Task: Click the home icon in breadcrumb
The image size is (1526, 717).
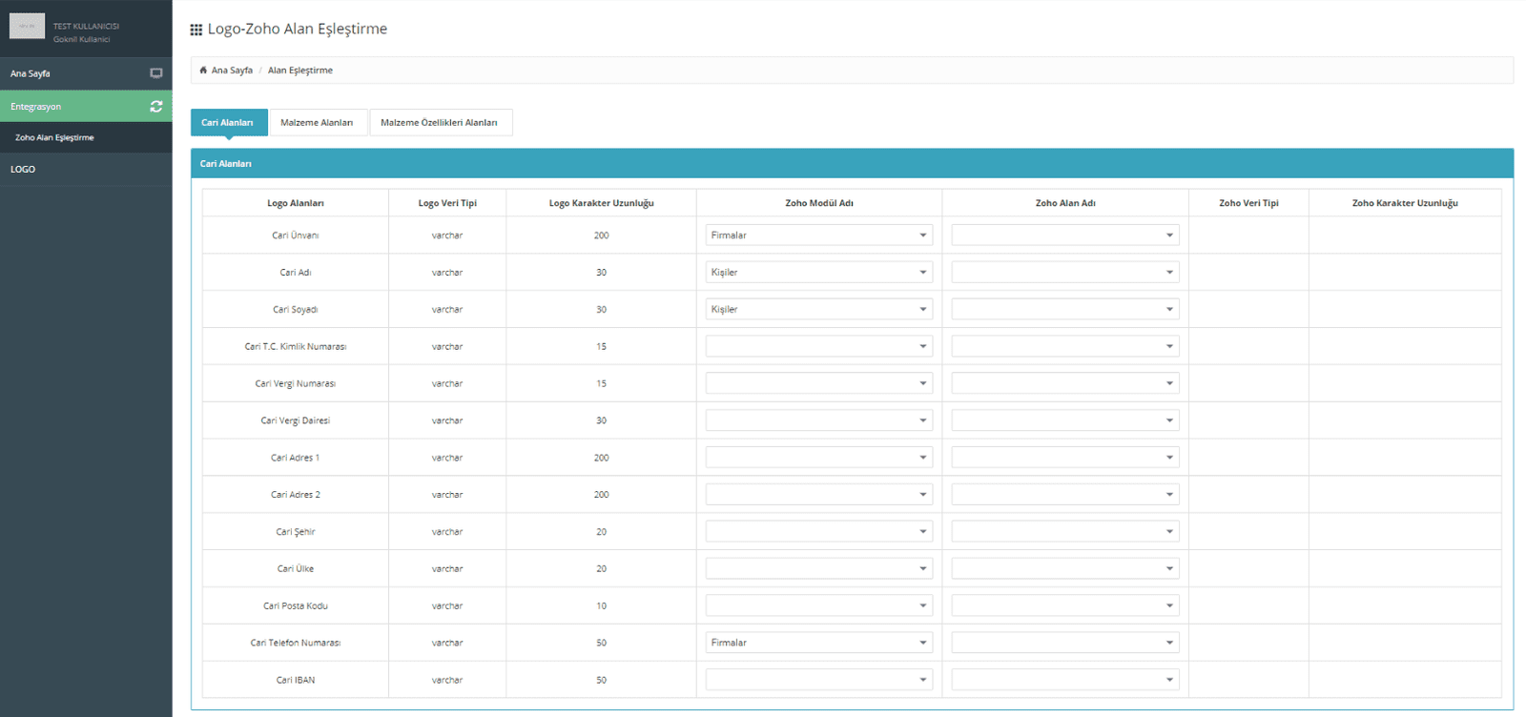Action: 203,70
